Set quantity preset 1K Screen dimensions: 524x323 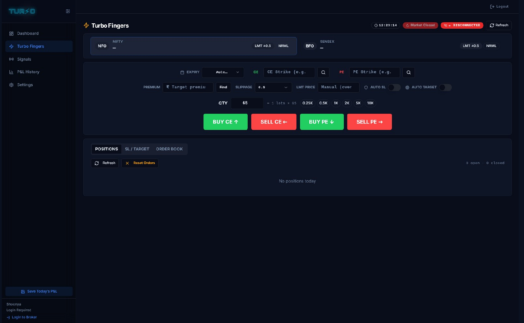click(336, 103)
